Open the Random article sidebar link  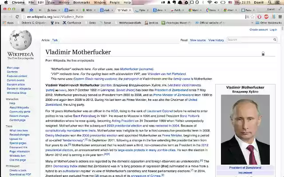pyautogui.click(x=16, y=84)
